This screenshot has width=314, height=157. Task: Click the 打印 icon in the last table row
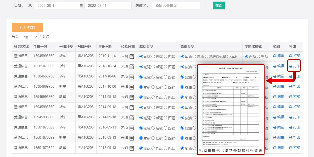point(291,148)
